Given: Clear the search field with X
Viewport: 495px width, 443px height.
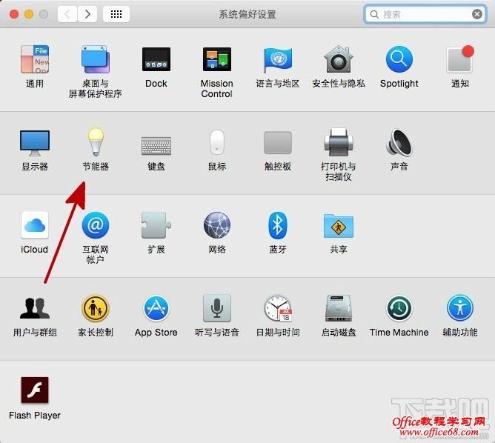Looking at the screenshot, I should pyautogui.click(x=477, y=14).
